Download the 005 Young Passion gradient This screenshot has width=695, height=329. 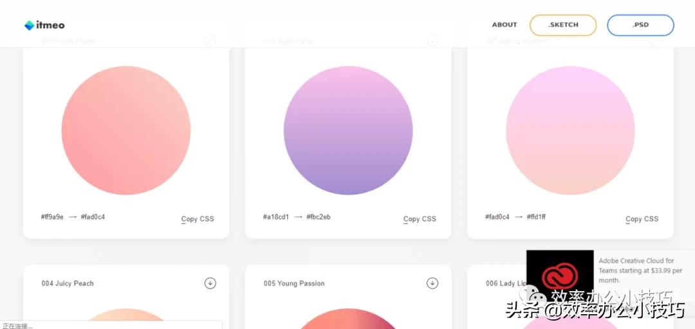click(432, 283)
